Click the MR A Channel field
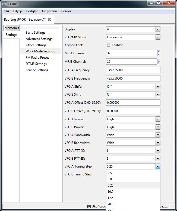Viewport: 177px width, 211px height. point(132,53)
